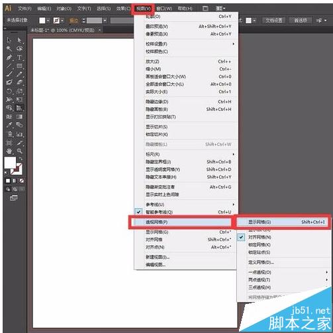Select the Column Graph tool

pos(19,134)
